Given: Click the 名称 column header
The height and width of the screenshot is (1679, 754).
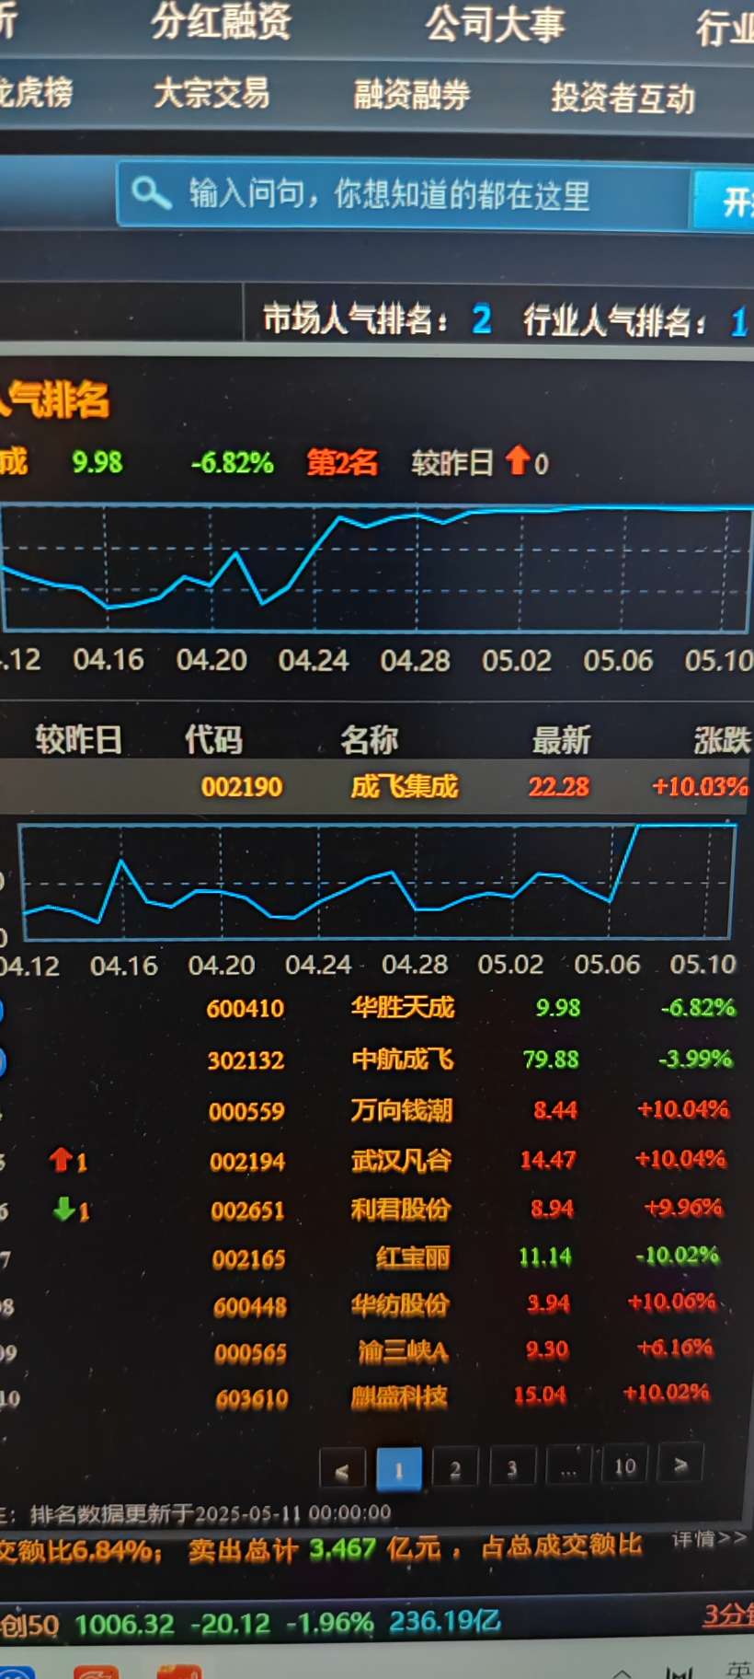Looking at the screenshot, I should point(369,739).
